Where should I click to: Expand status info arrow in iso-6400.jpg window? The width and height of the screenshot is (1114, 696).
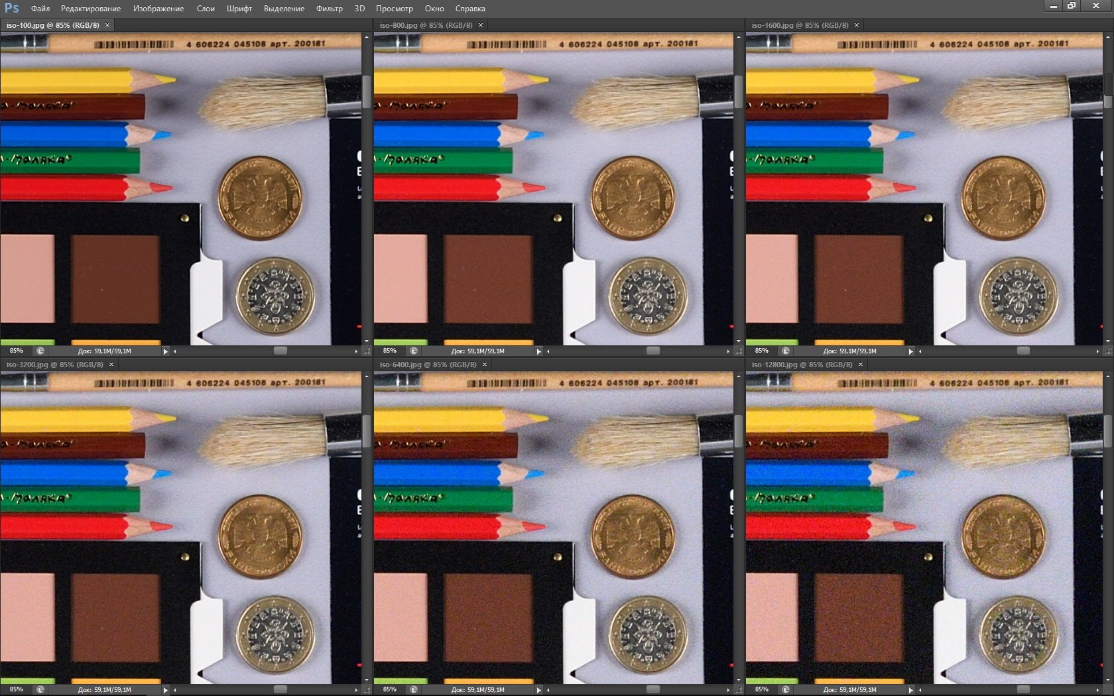tap(538, 690)
